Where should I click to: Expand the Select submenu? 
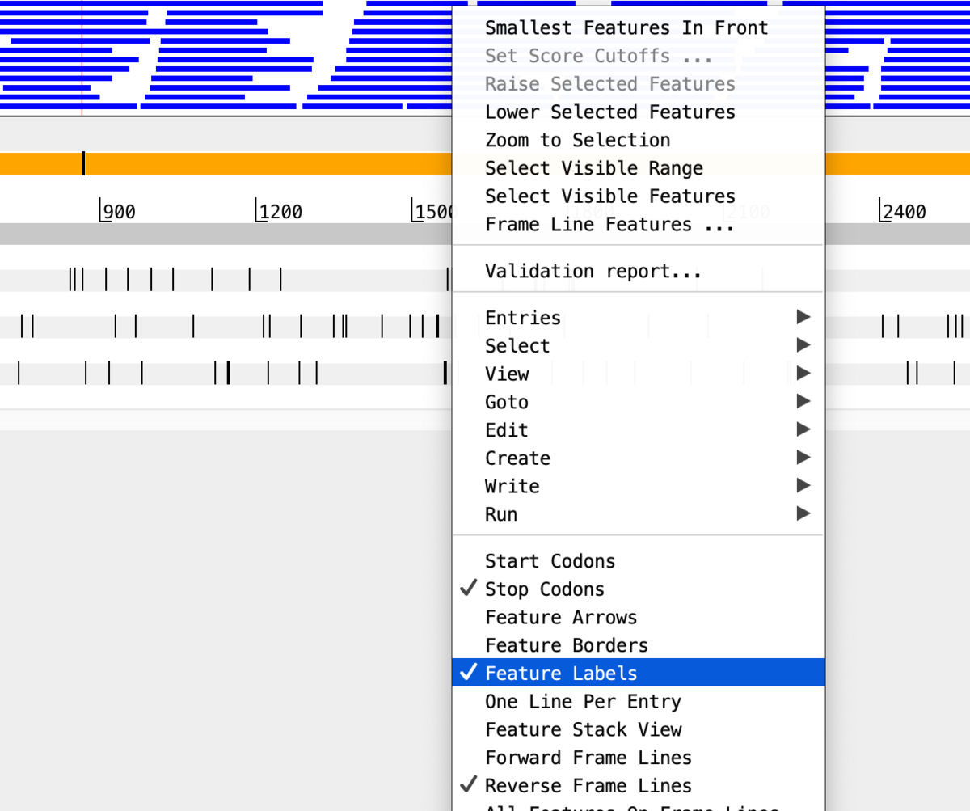pyautogui.click(x=639, y=346)
